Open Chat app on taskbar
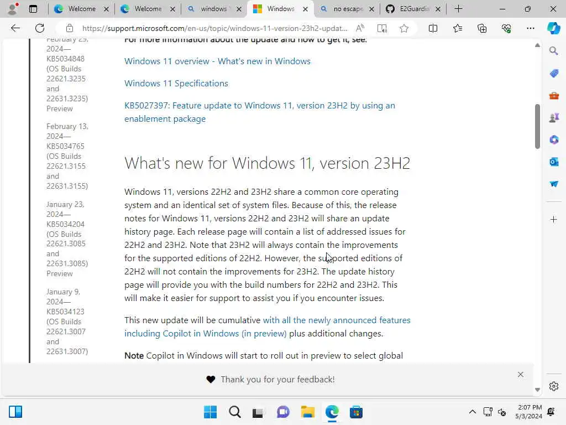Image resolution: width=566 pixels, height=425 pixels. click(x=283, y=412)
